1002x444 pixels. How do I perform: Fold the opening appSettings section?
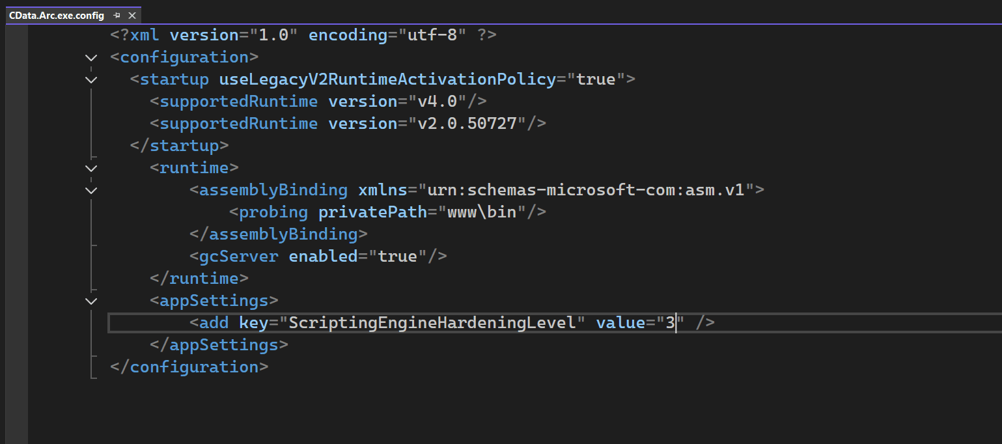tap(91, 301)
